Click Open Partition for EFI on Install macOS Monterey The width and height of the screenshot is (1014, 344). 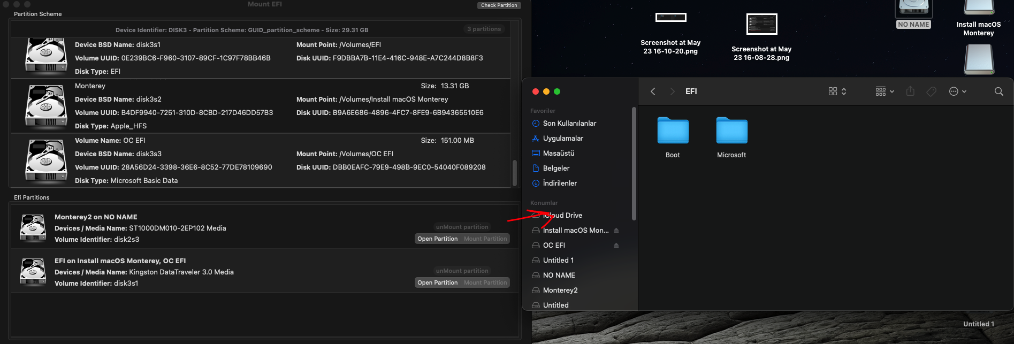pyautogui.click(x=437, y=282)
